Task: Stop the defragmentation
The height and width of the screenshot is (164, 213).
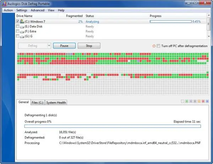Action: tap(89, 46)
